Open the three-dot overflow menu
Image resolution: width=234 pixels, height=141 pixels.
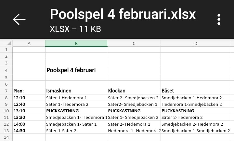coord(219,19)
